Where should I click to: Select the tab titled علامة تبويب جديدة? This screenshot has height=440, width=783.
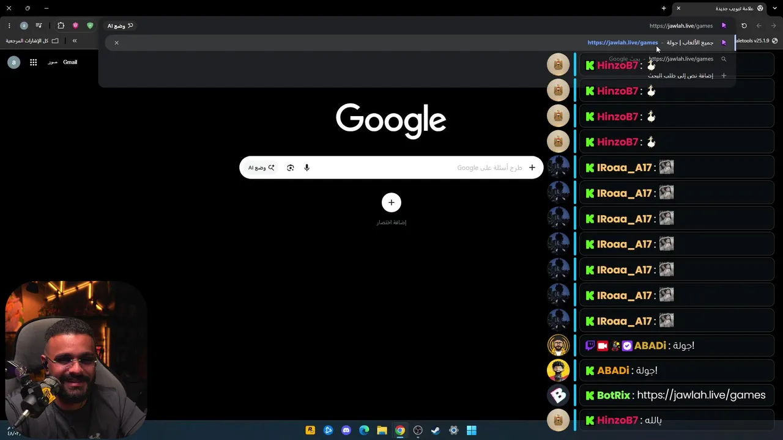[721, 9]
